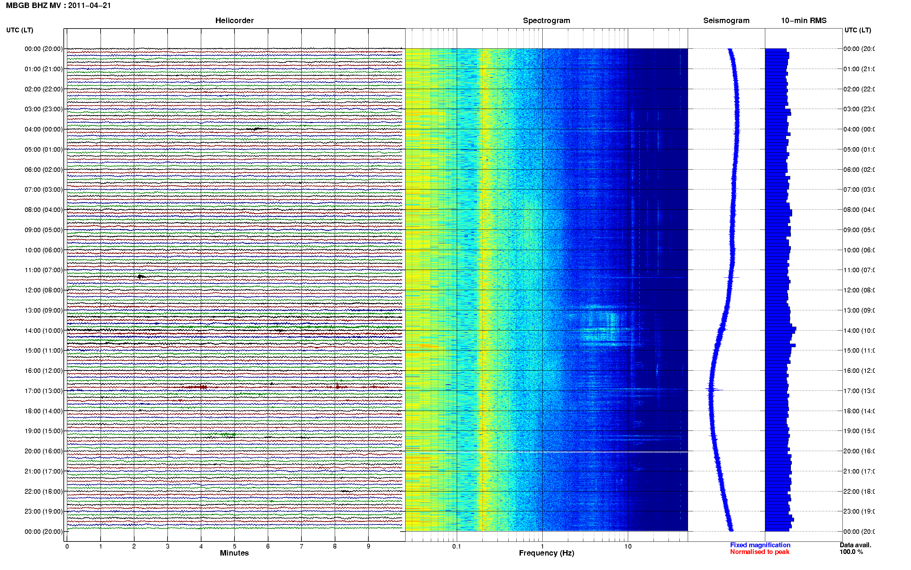Click the 'Minutes' axis title
Image resolution: width=911 pixels, height=570 pixels.
click(234, 553)
